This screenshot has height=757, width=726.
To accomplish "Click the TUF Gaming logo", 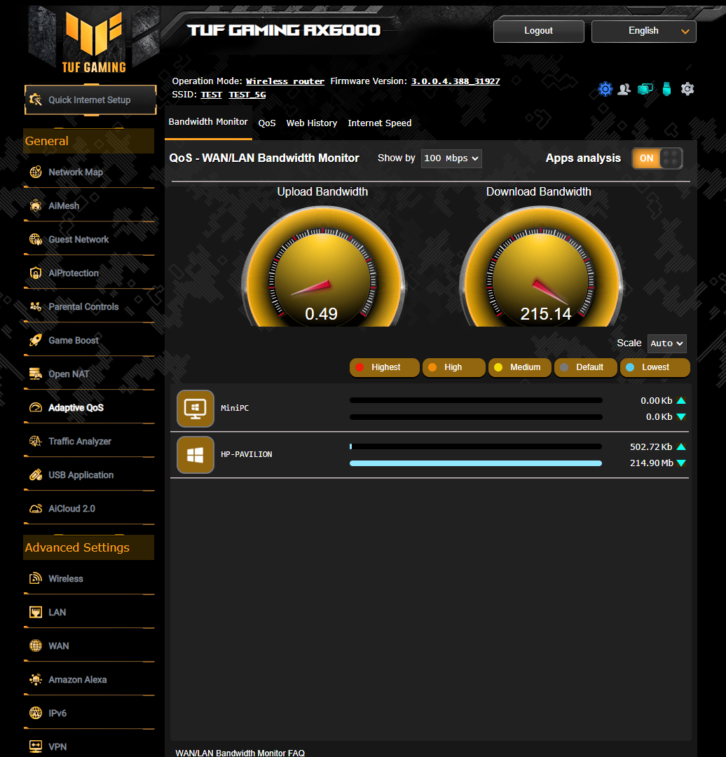I will pos(94,41).
